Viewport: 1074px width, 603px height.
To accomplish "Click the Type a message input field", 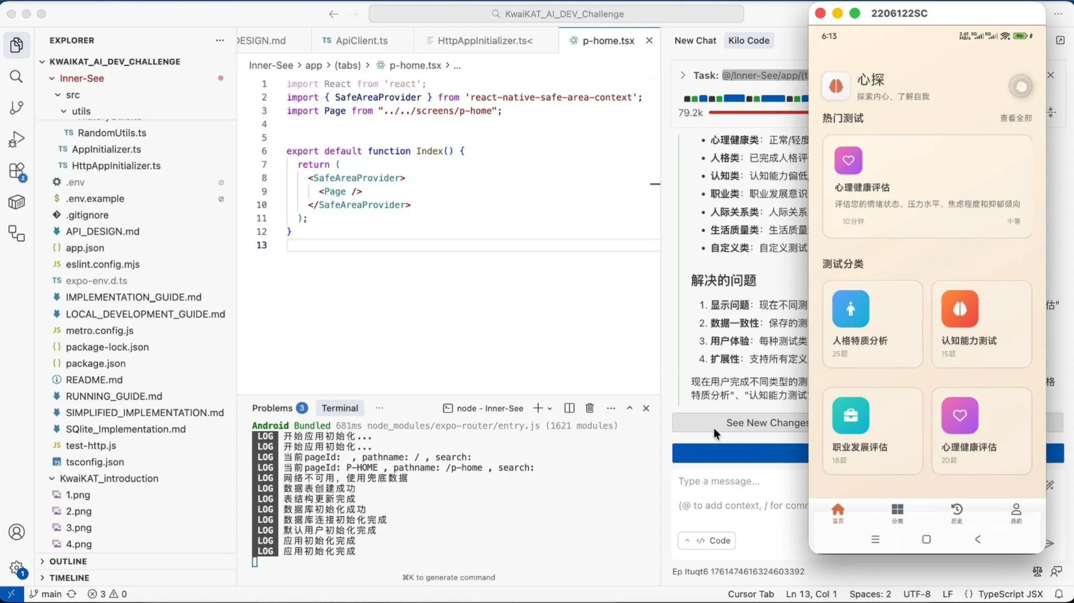I will tap(740, 493).
